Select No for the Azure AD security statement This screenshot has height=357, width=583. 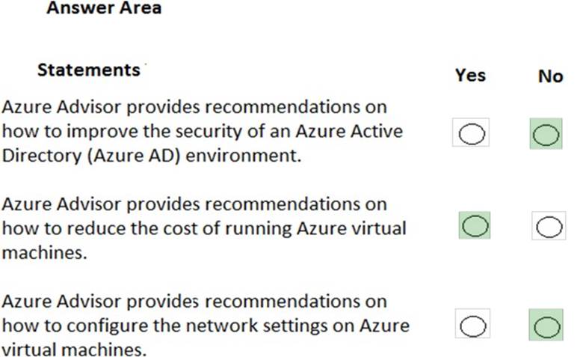(x=546, y=135)
